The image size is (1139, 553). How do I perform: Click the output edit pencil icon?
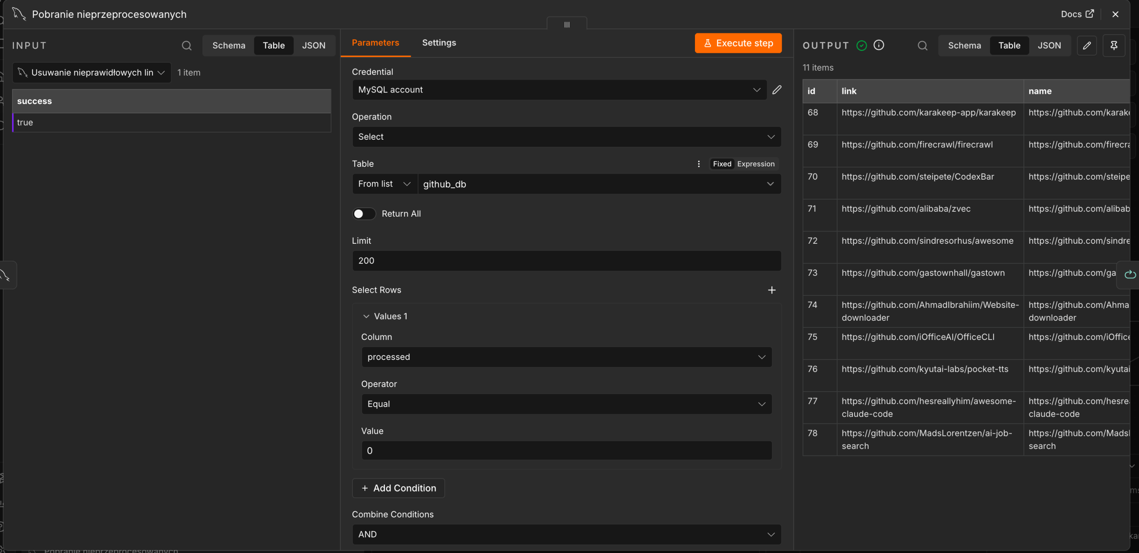1086,45
